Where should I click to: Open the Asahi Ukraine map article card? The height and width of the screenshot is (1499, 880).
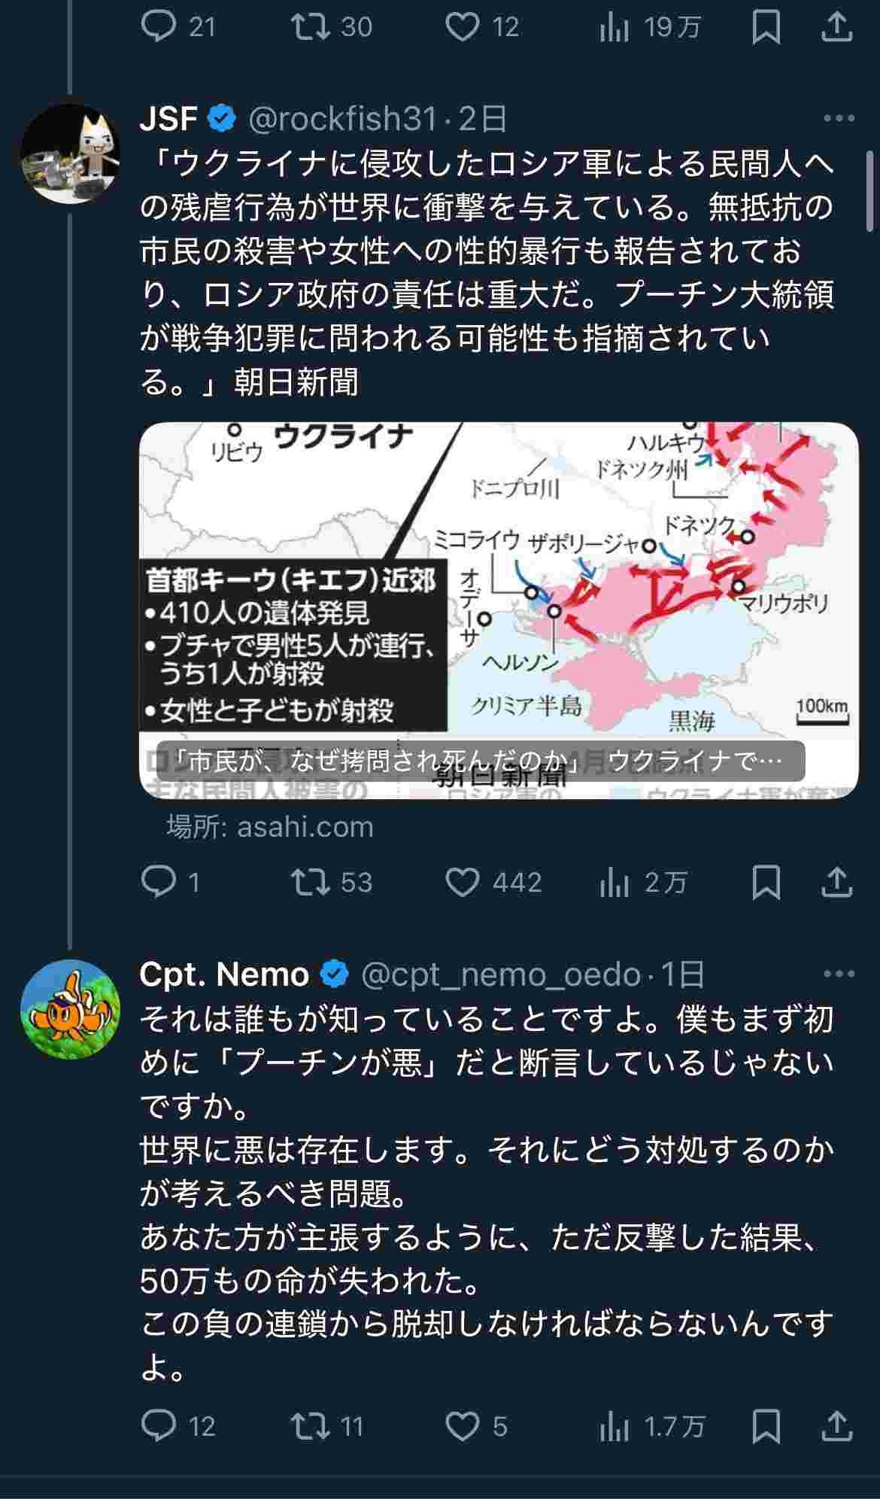[499, 610]
